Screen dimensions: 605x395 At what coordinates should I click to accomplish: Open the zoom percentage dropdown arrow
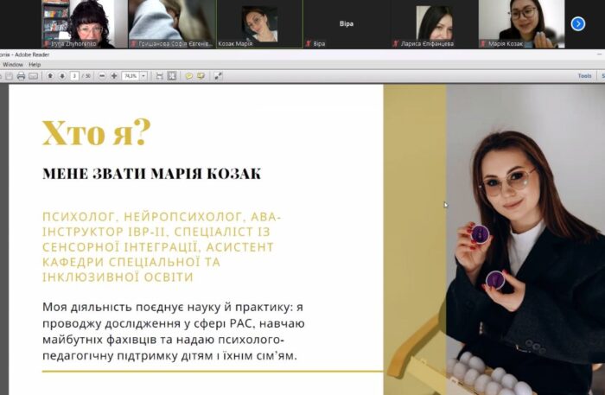point(143,76)
